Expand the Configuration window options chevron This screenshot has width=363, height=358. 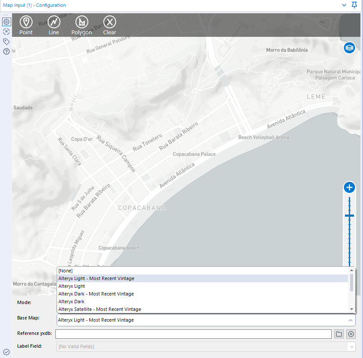coord(344,5)
